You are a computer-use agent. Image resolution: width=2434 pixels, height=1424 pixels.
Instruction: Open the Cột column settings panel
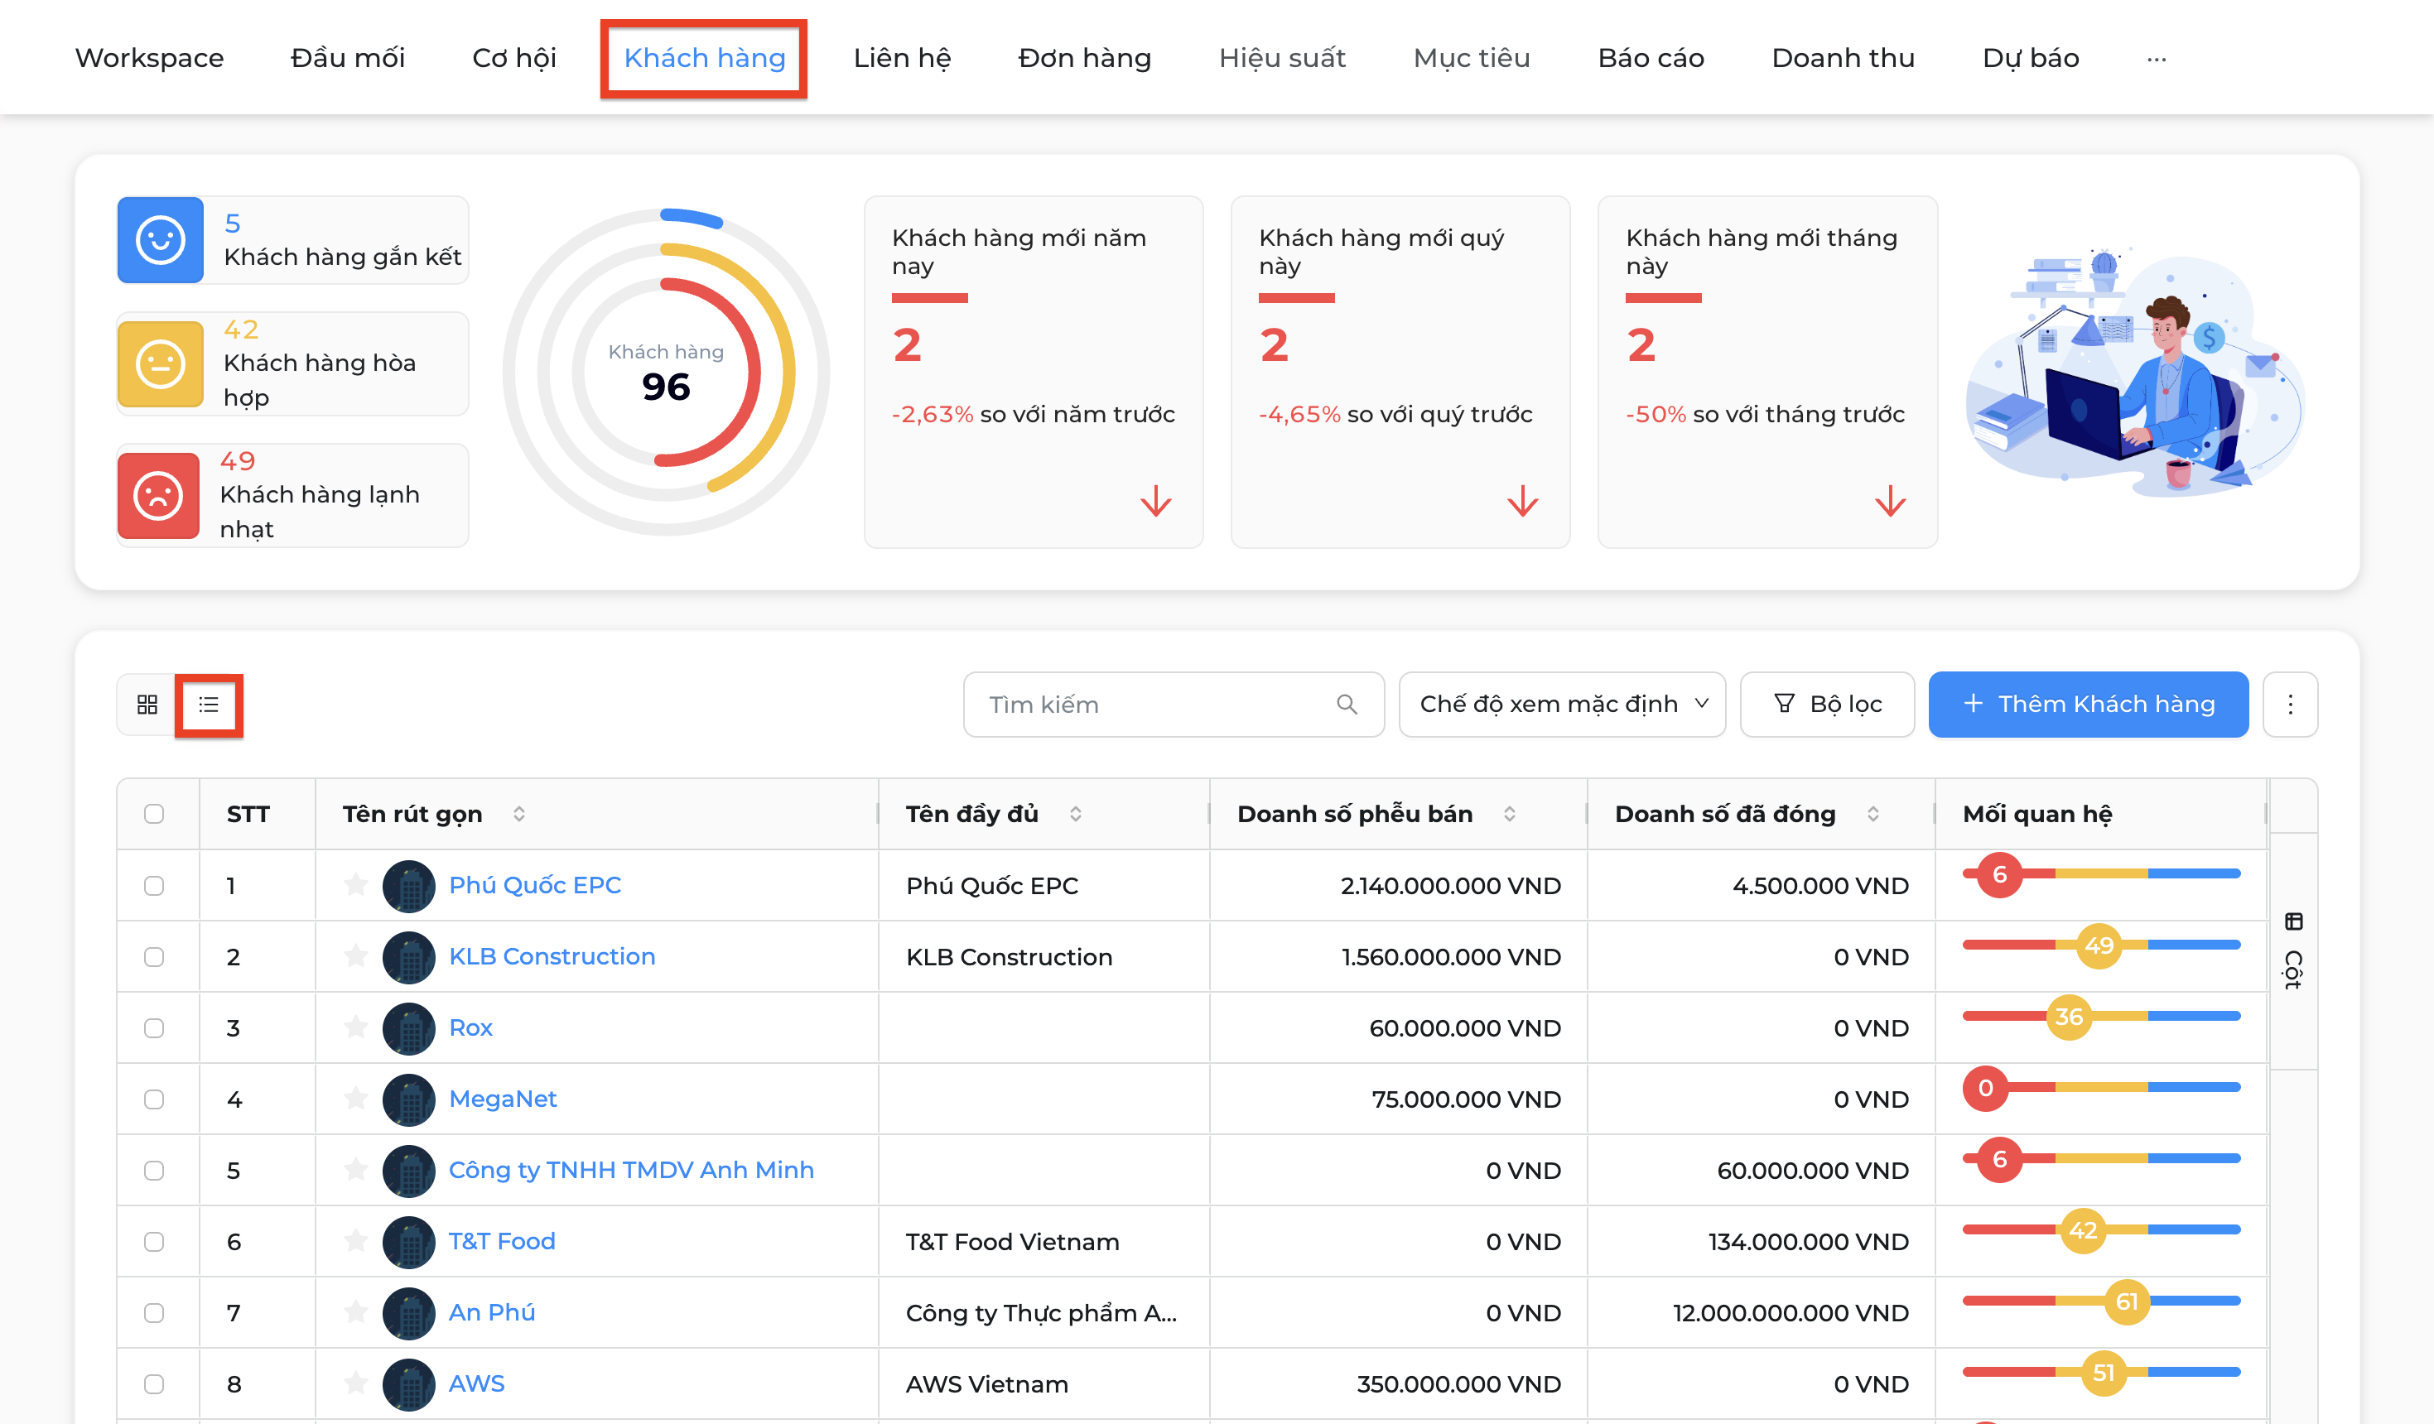tap(2293, 951)
